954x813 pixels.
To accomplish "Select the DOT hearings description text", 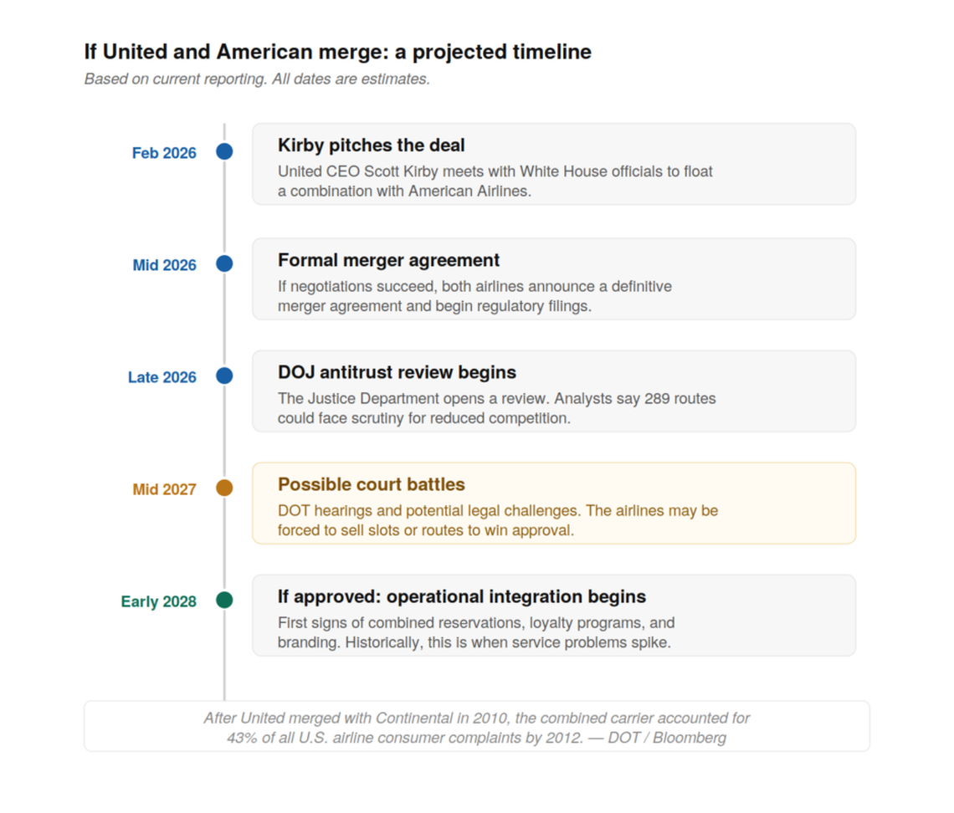I will pos(497,520).
